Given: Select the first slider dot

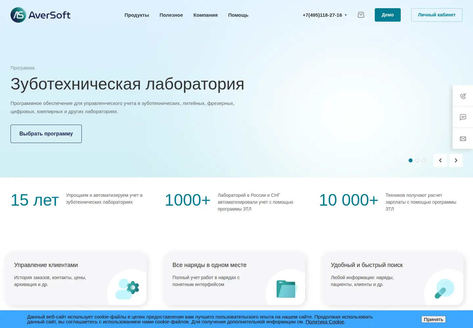Looking at the screenshot, I should click(x=411, y=160).
